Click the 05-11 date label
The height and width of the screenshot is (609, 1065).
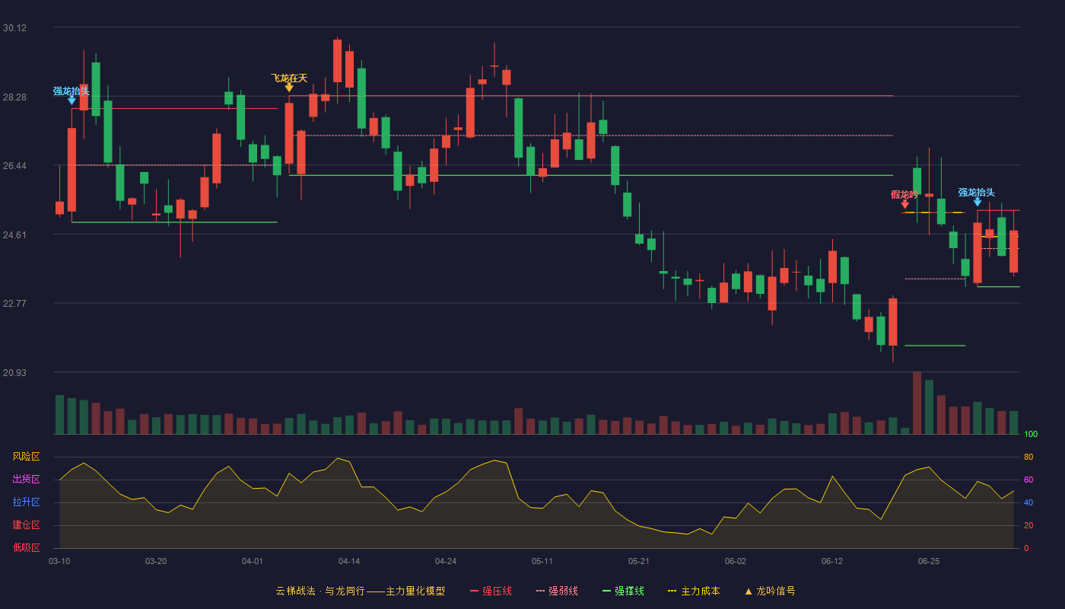pos(542,561)
